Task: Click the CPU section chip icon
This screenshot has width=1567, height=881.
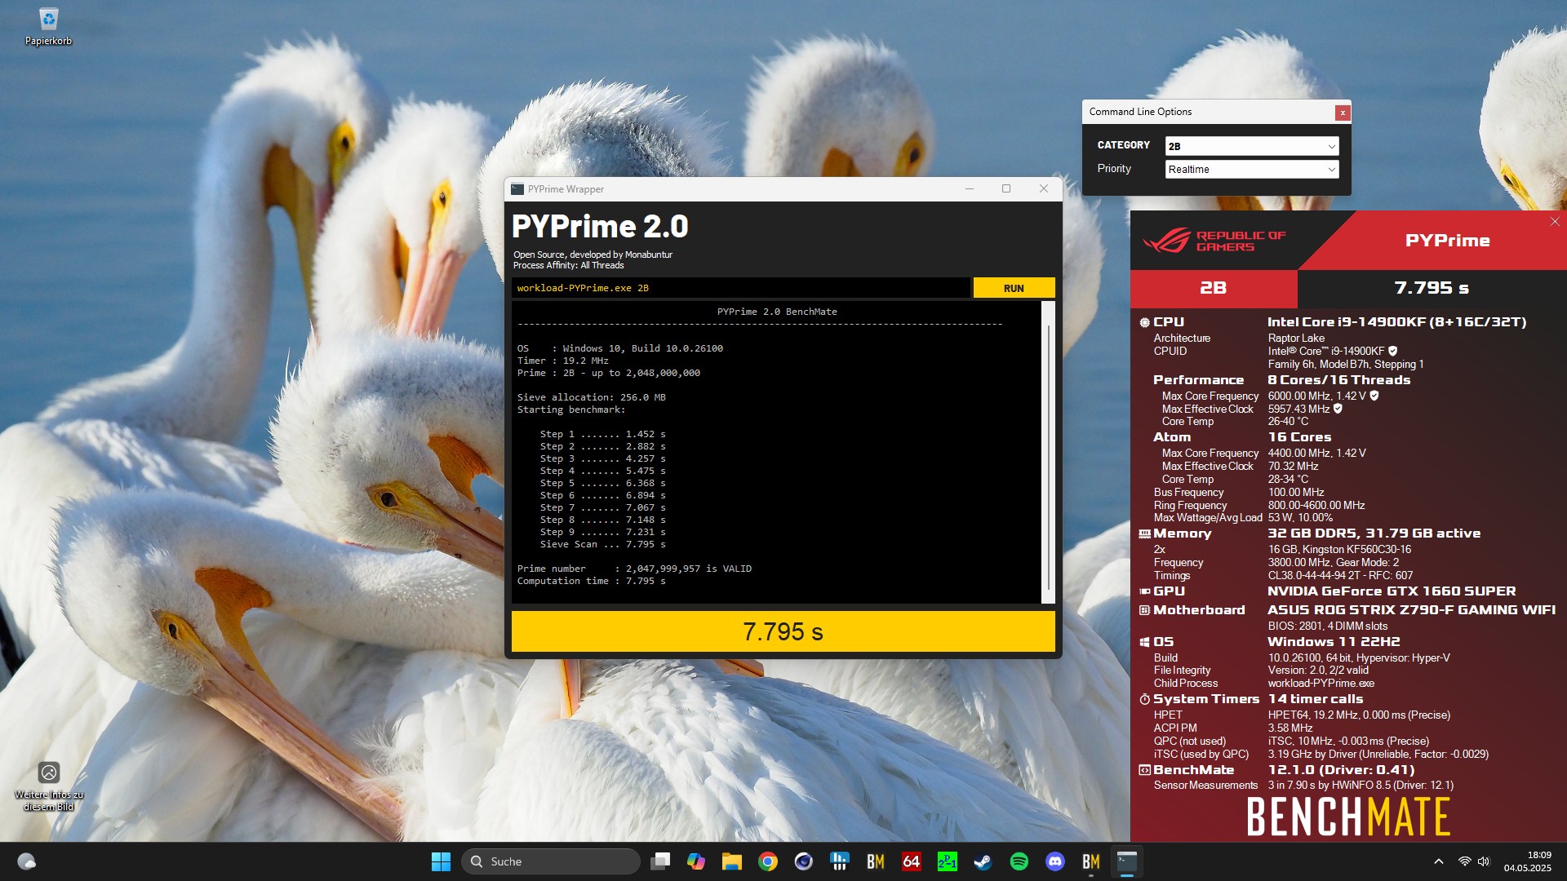Action: point(1144,322)
